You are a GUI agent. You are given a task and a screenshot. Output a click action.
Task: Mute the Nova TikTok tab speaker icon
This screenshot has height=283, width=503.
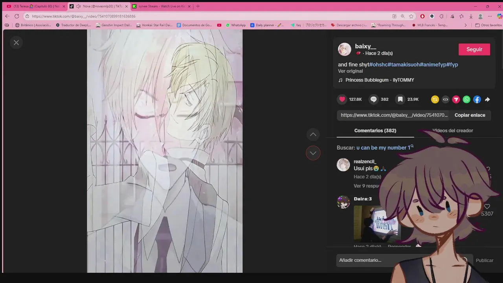click(78, 6)
